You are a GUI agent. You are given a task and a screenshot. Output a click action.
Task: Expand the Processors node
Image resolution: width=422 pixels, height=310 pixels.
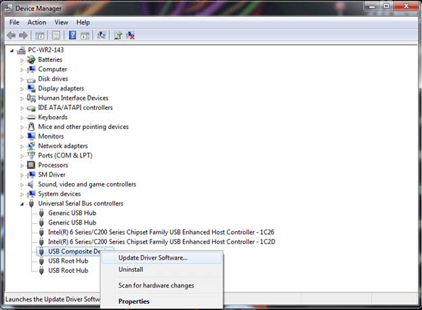click(22, 166)
